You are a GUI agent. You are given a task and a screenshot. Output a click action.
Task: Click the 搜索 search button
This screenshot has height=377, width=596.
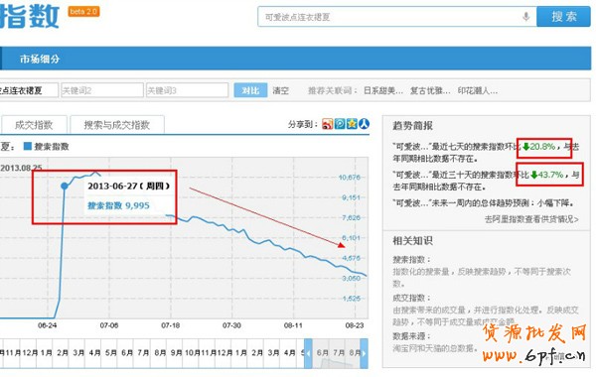(x=563, y=17)
